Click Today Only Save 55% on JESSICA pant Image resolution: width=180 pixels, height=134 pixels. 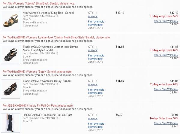pyautogui.click(x=164, y=118)
